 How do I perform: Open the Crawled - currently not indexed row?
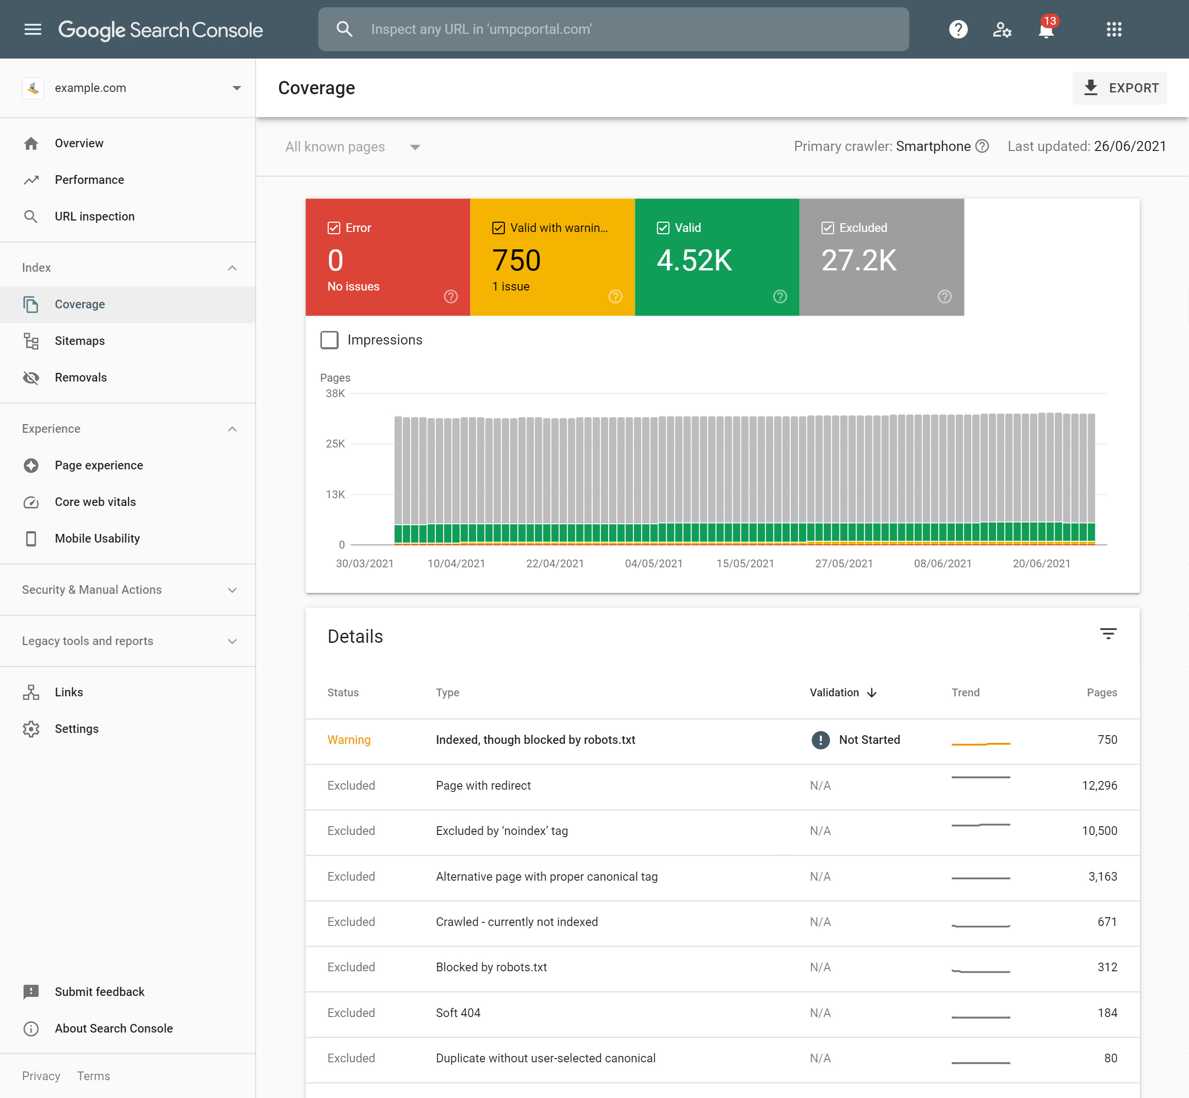(722, 922)
